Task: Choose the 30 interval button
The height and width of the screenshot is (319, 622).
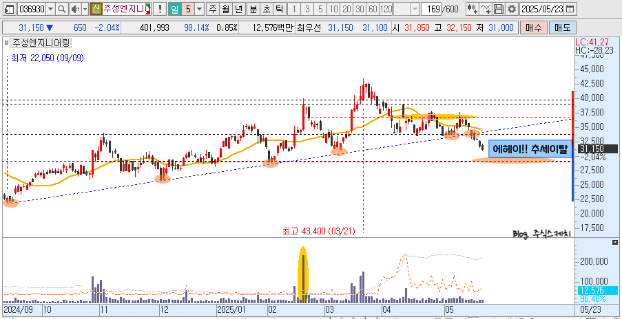Action: click(x=360, y=9)
